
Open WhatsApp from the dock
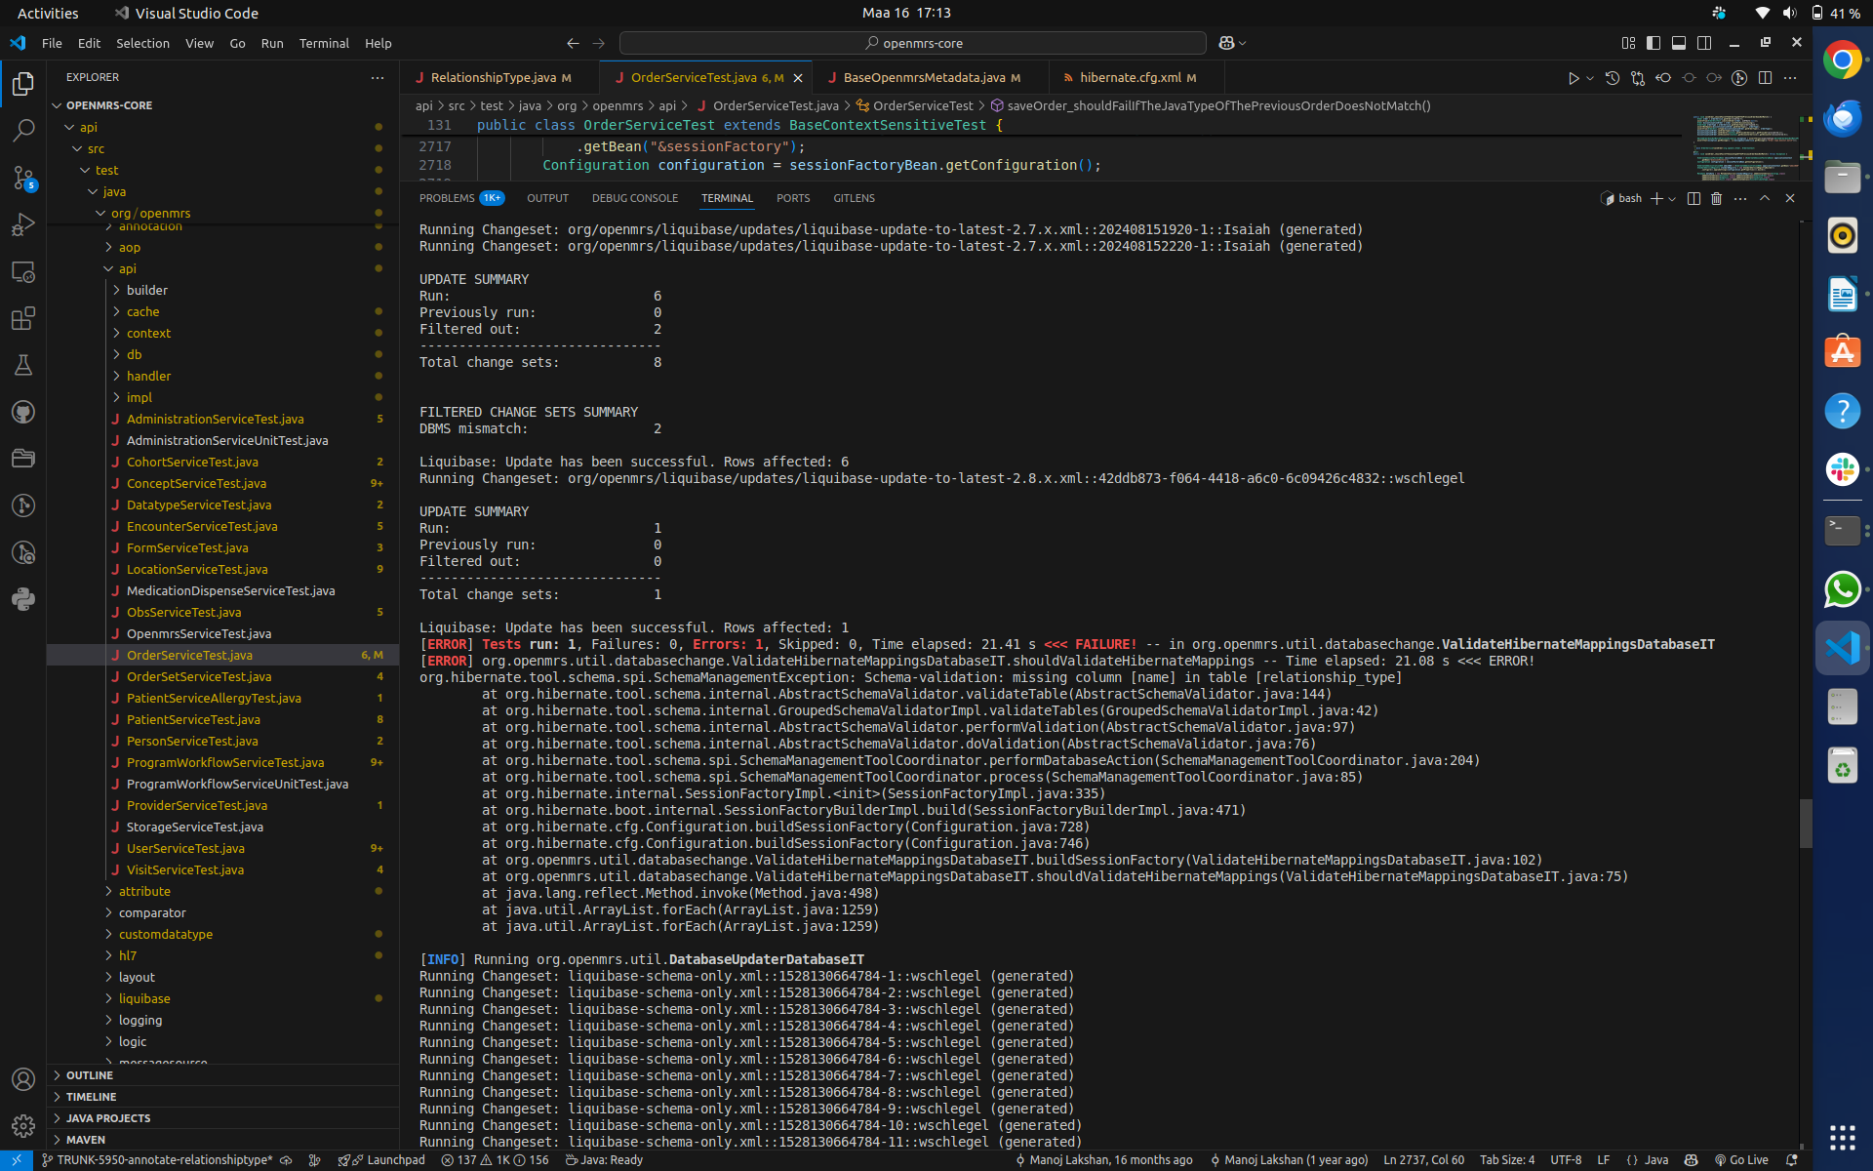(1842, 589)
